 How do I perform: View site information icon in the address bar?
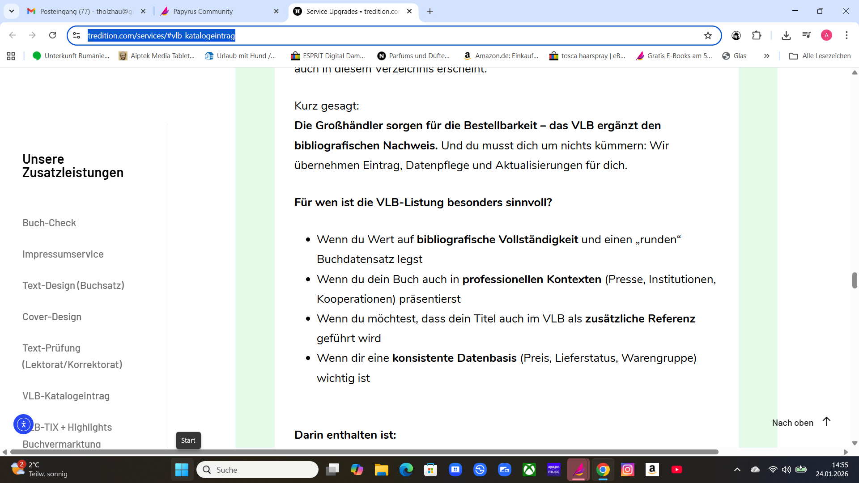click(77, 36)
